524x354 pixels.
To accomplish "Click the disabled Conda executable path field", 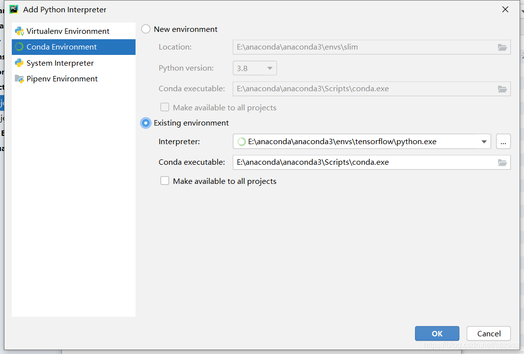I will pos(372,89).
